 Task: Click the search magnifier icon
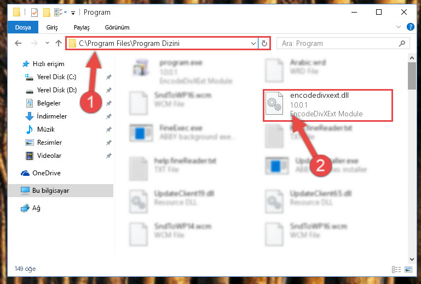click(x=402, y=43)
